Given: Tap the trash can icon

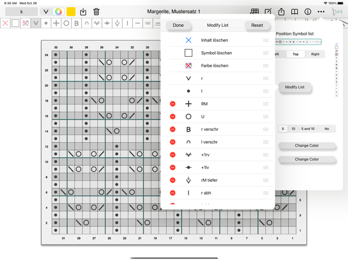Looking at the screenshot, I should [96, 11].
